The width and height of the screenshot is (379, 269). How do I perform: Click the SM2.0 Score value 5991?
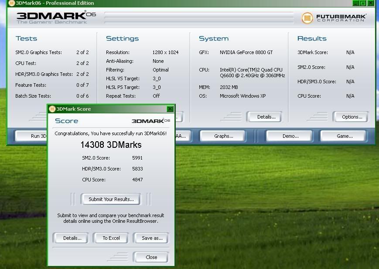click(137, 158)
